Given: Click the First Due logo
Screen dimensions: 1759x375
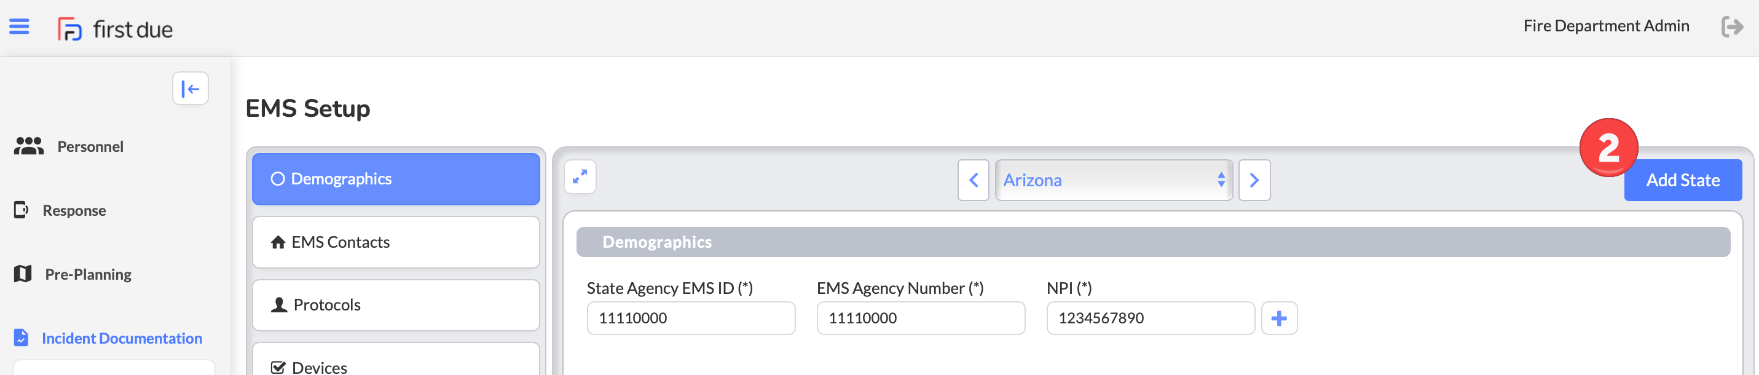Looking at the screenshot, I should (115, 30).
